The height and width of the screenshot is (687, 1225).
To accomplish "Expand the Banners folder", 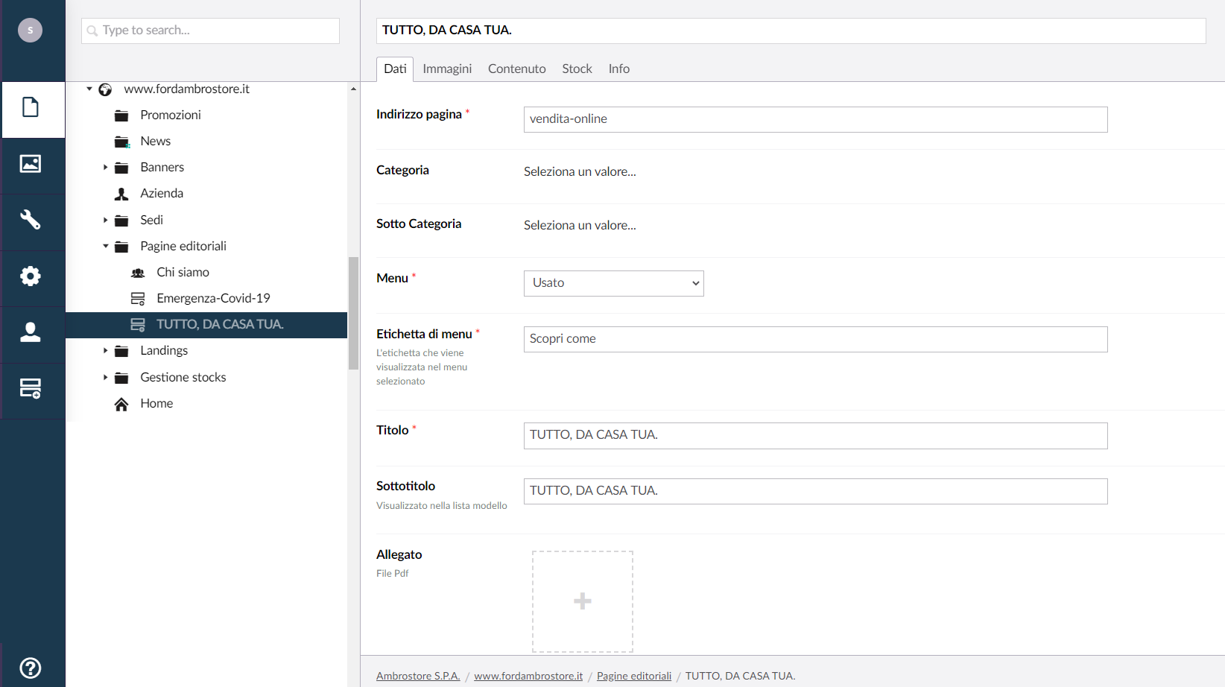I will [106, 168].
